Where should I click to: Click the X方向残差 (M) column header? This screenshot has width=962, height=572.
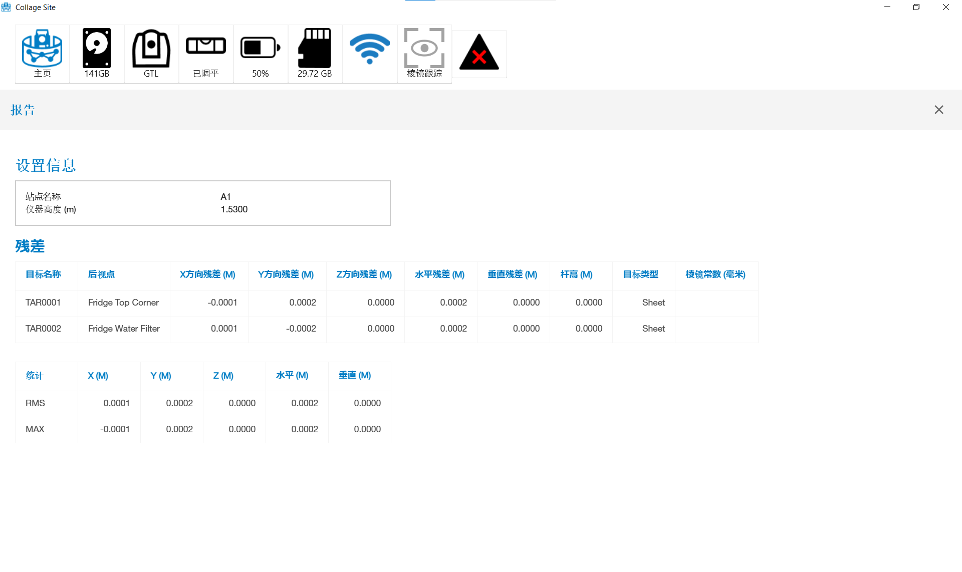point(207,274)
